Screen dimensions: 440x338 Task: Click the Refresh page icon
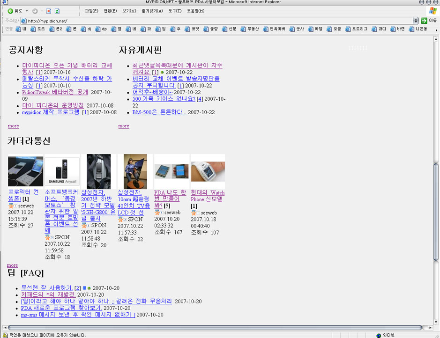57,11
